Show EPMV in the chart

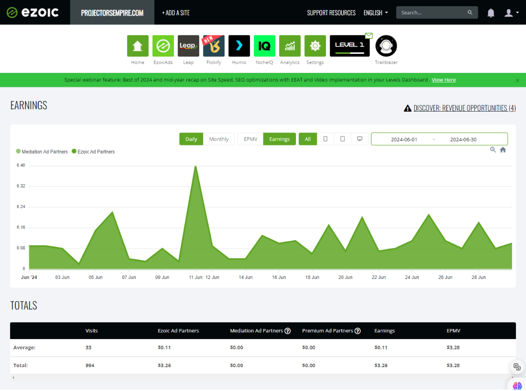[250, 139]
